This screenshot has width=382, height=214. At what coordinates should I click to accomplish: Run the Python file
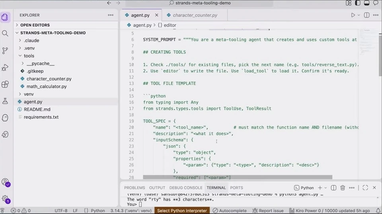click(353, 15)
